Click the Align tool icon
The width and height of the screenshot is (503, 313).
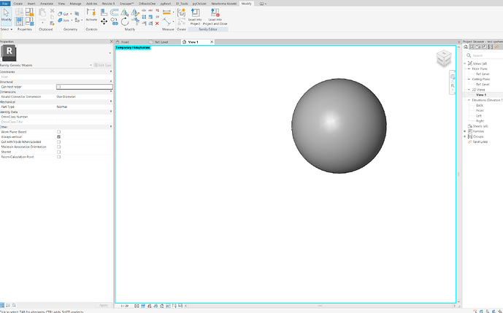104,12
